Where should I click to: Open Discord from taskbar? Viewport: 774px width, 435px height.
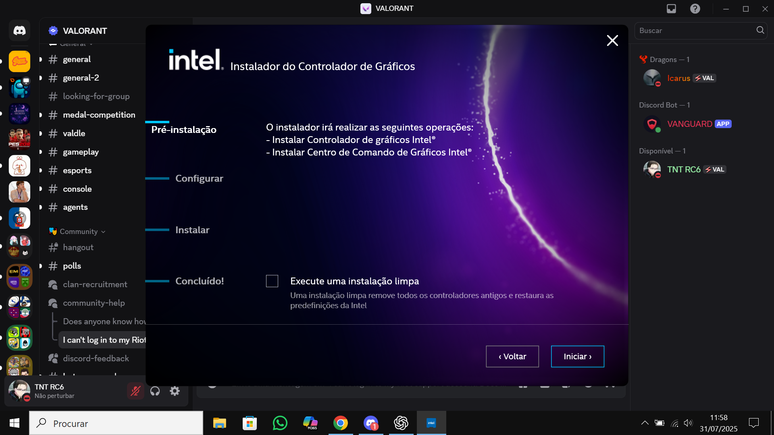[371, 423]
